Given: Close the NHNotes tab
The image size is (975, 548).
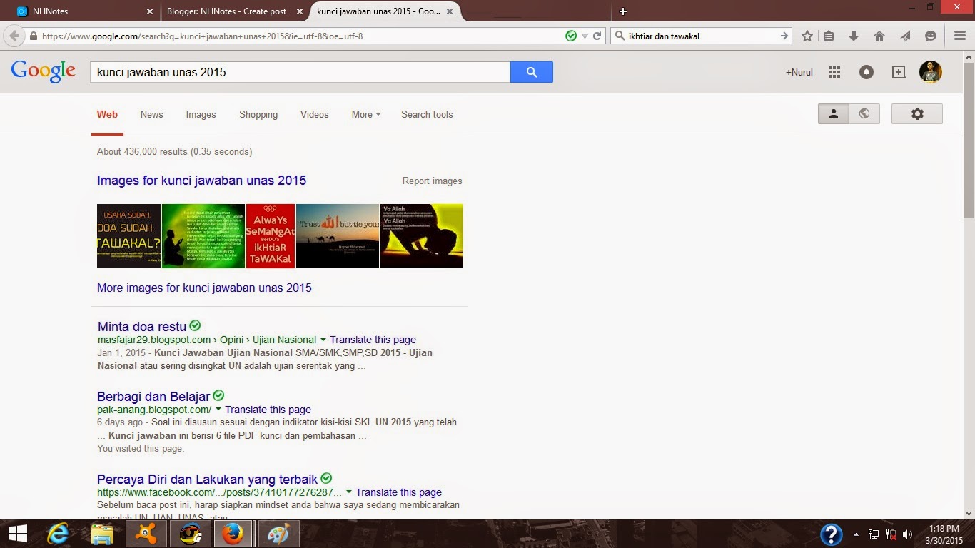Looking at the screenshot, I should 149,11.
